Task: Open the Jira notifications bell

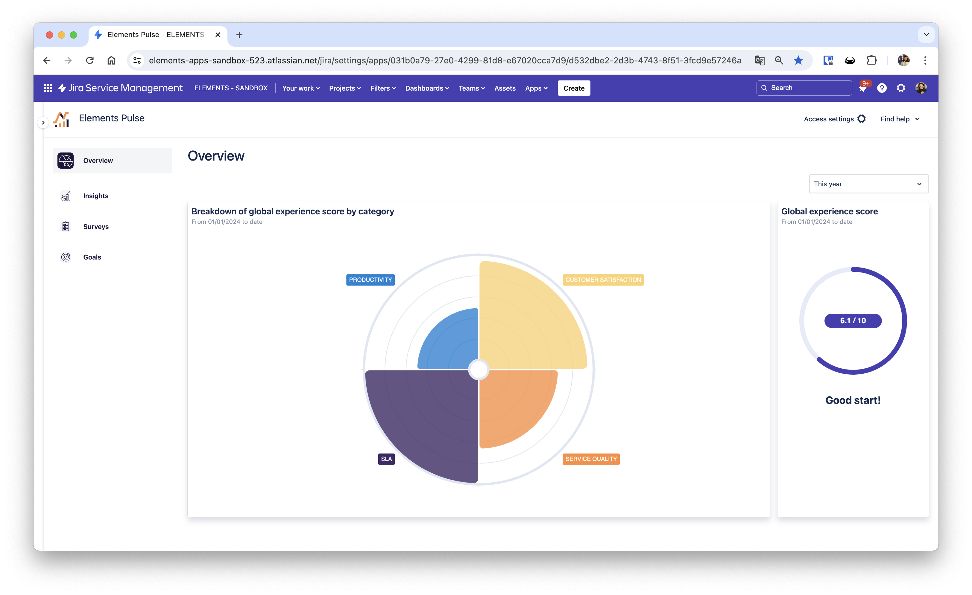Action: [862, 88]
